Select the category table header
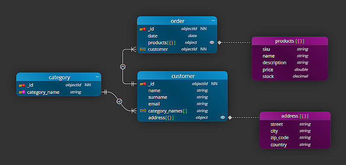 tap(59, 77)
